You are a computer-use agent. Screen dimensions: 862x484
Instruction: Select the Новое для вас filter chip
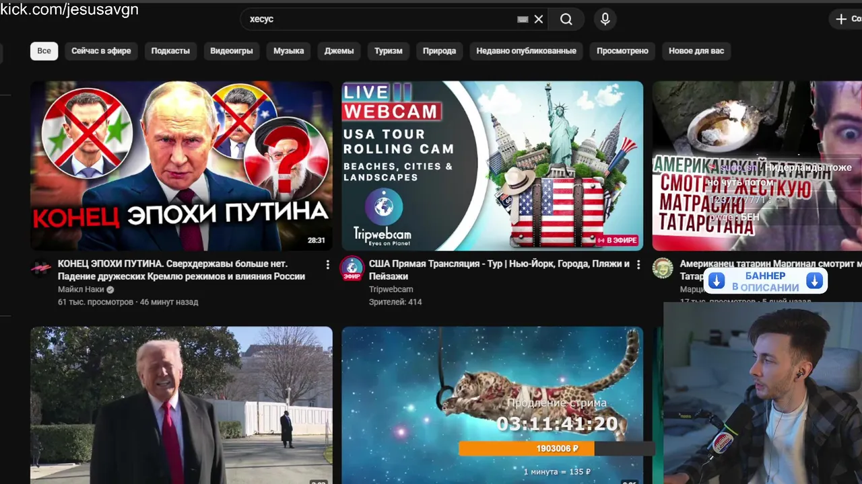[696, 51]
